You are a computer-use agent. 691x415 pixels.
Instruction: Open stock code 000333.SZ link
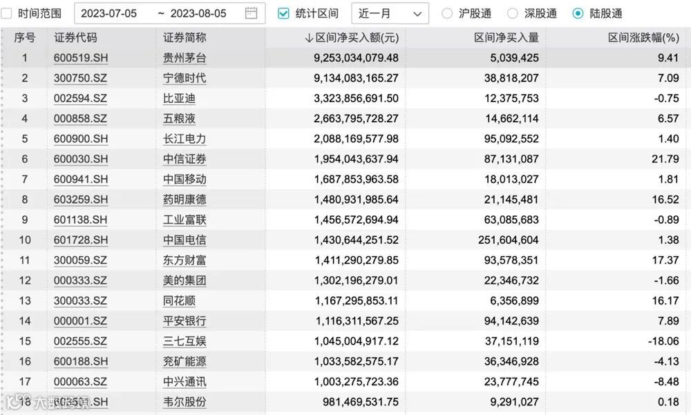coord(80,281)
